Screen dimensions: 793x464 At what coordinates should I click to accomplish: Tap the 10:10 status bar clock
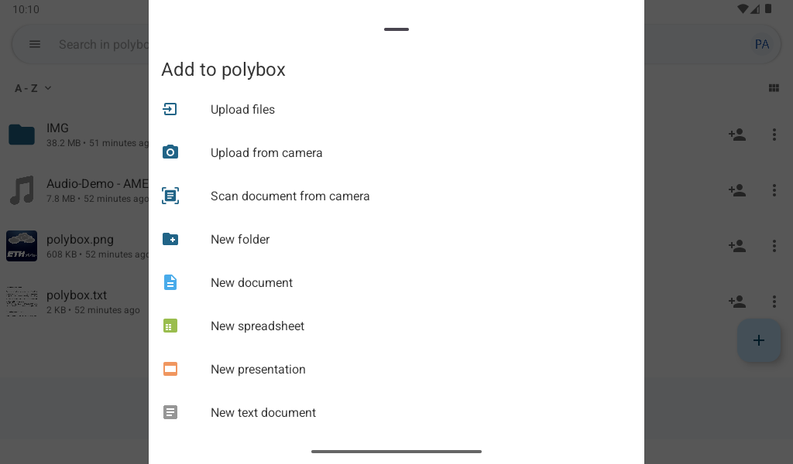[x=26, y=9]
